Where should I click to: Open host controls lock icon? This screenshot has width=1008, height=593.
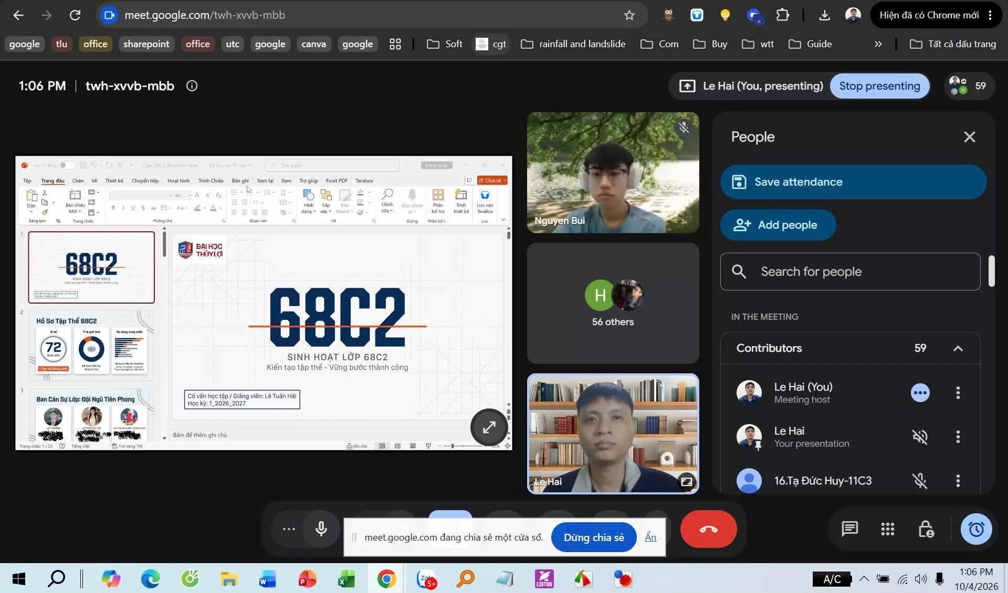point(926,529)
